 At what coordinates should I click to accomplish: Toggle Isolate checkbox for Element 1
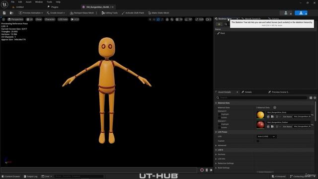point(220,127)
